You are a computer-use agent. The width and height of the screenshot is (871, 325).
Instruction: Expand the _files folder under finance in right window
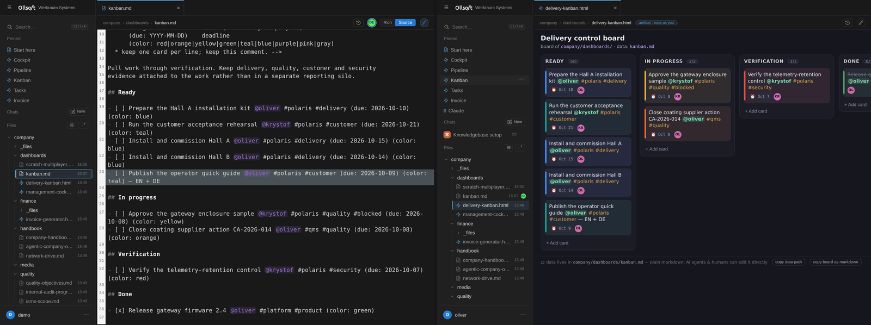[x=458, y=233]
